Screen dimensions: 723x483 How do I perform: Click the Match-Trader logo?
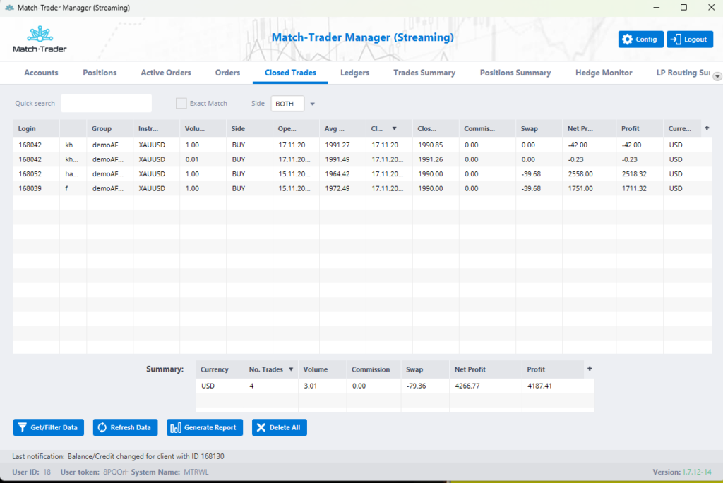coord(40,39)
